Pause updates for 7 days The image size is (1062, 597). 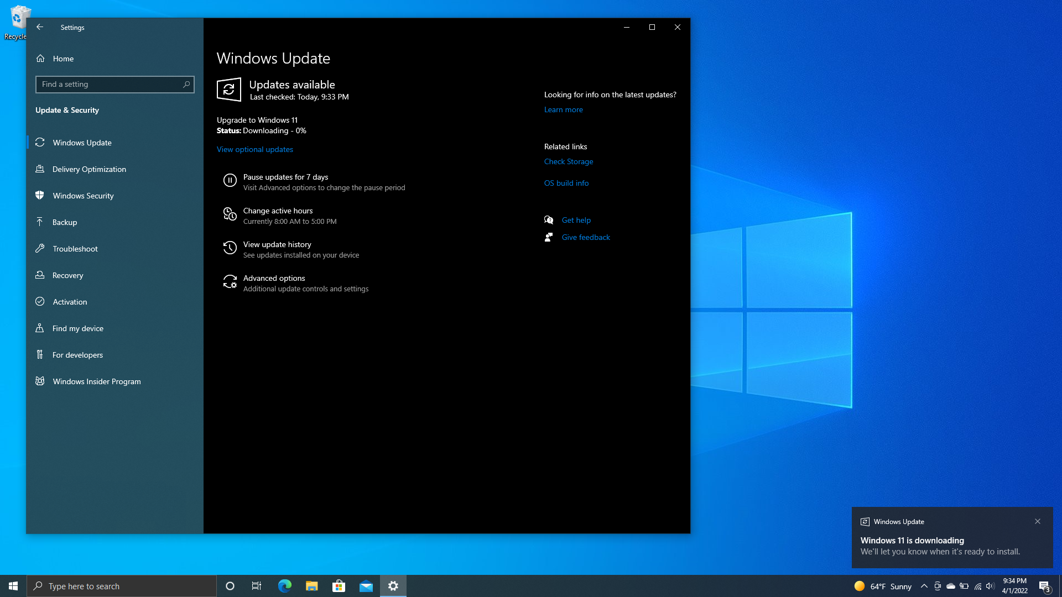314,182
